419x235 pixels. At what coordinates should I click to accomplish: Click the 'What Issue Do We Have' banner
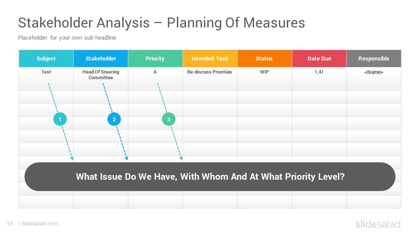pyautogui.click(x=210, y=177)
